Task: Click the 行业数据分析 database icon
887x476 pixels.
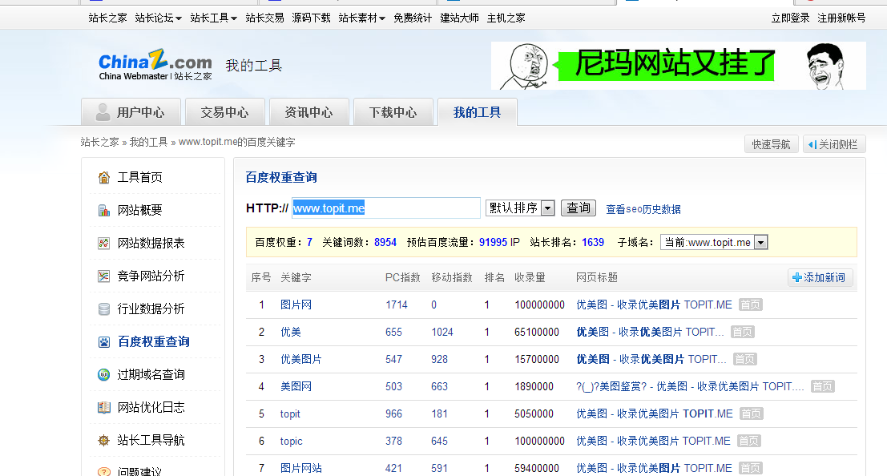Action: click(x=104, y=309)
